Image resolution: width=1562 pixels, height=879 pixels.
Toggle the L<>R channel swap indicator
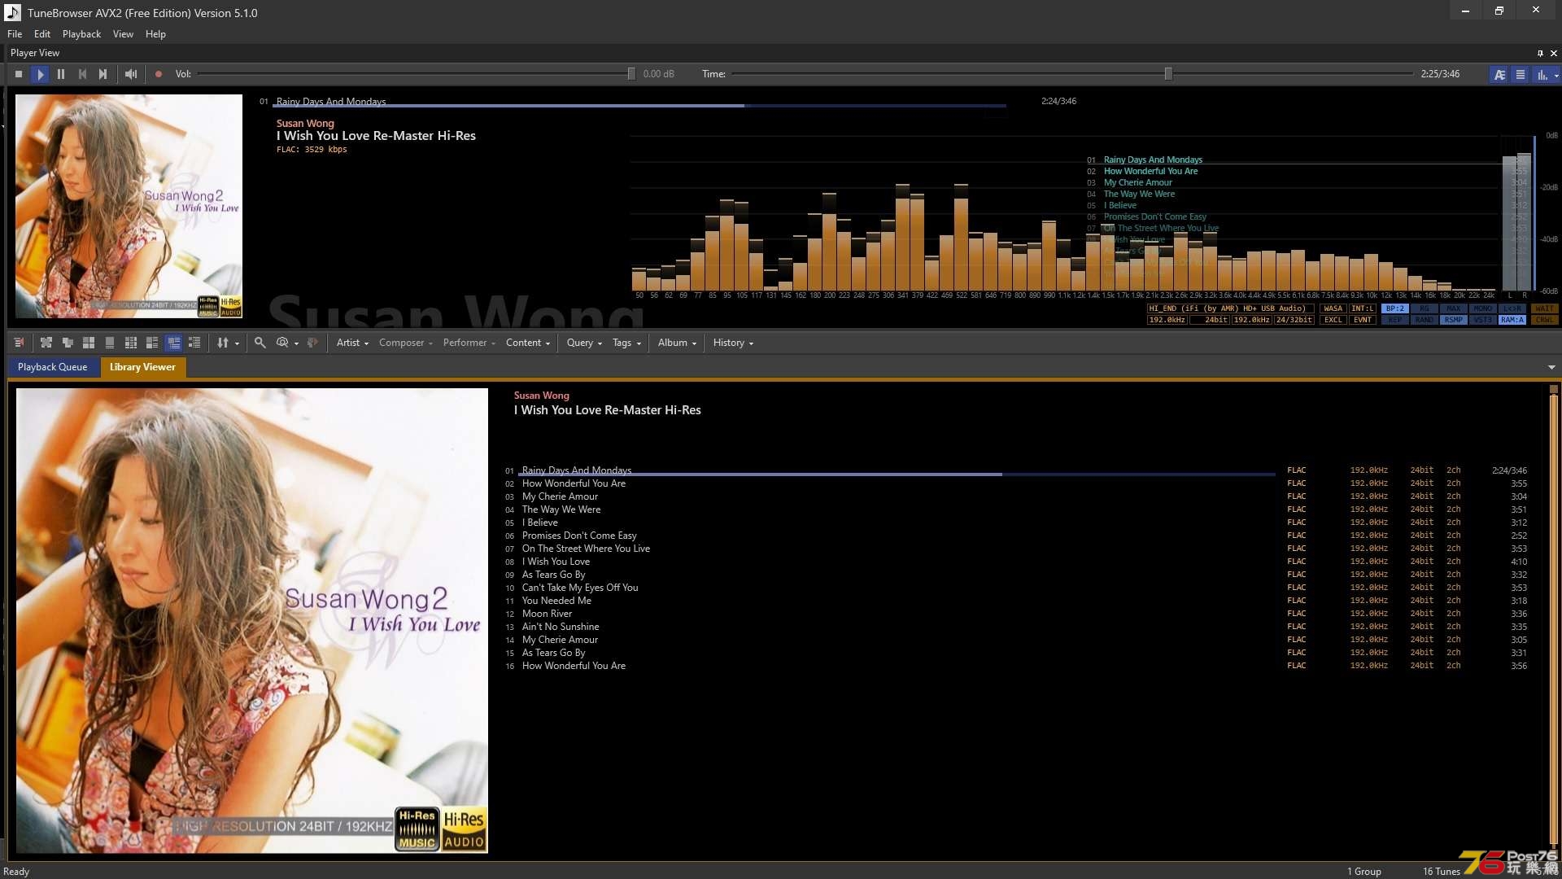point(1512,308)
